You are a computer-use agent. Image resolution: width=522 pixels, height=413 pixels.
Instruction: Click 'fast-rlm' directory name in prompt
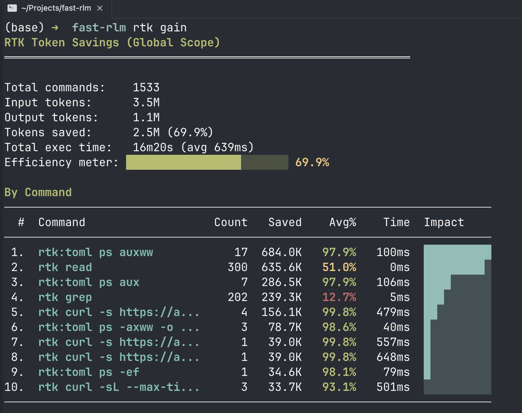tap(99, 28)
